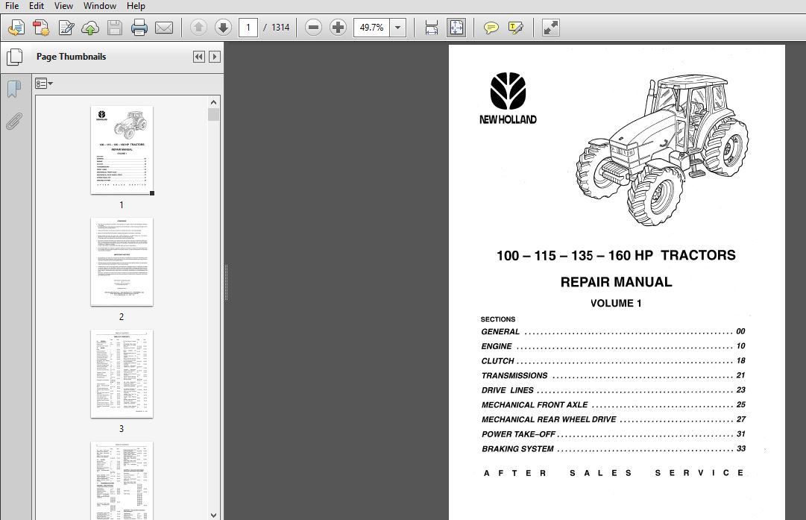Click the panel splitter grip handle

(x=226, y=282)
